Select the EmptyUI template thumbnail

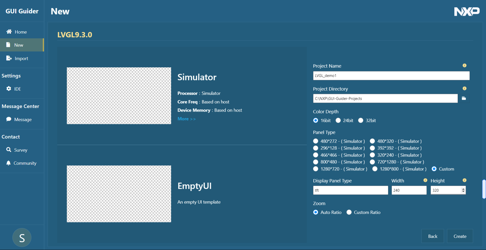[x=119, y=194]
